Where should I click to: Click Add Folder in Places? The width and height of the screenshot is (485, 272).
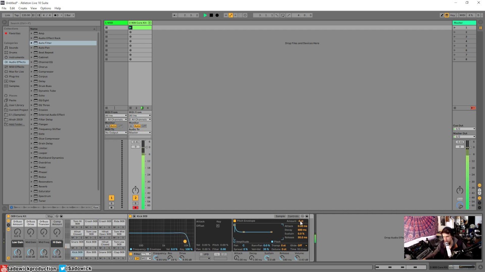click(16, 124)
